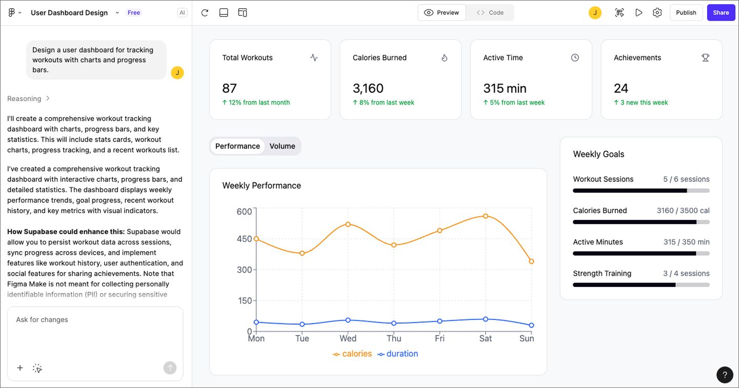
Task: Switch to the Code tab
Action: 490,12
